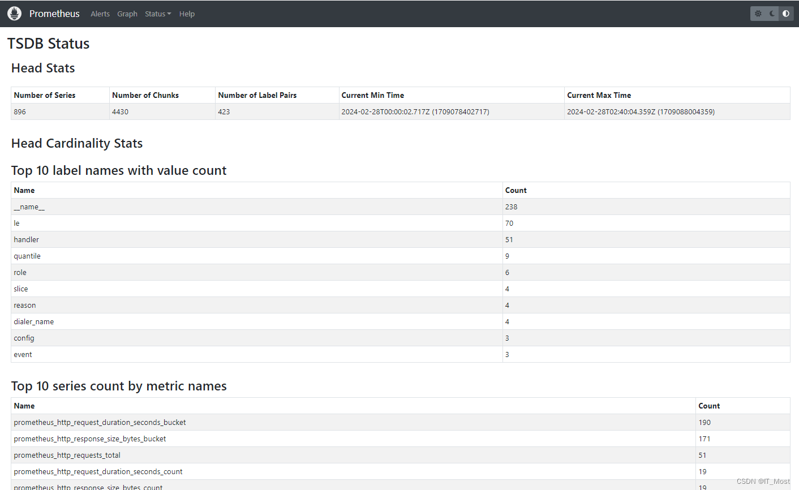Click the Head Cardinality Stats heading
The height and width of the screenshot is (490, 799).
pyautogui.click(x=77, y=143)
